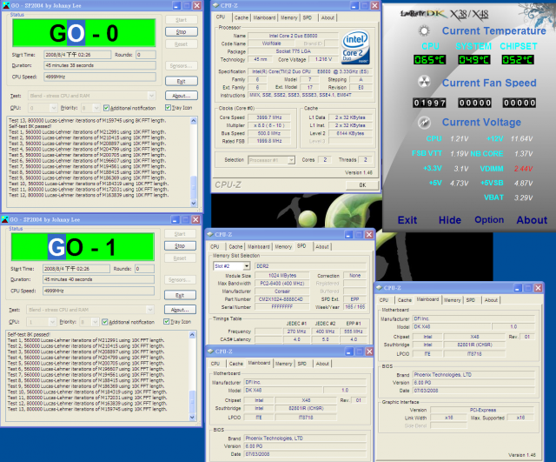
Task: Click OK button in top CPU-Z window
Action: pyautogui.click(x=362, y=185)
